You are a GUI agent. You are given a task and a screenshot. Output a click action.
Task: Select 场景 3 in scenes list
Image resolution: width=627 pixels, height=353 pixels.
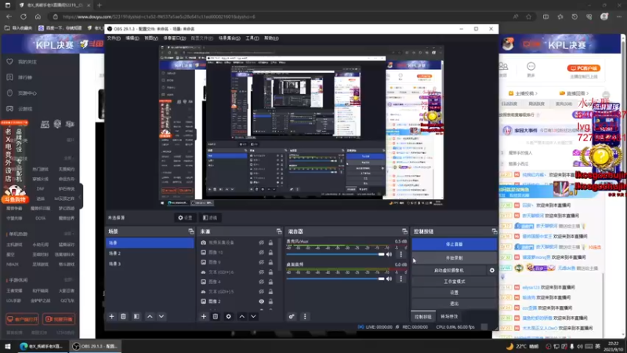(x=150, y=264)
